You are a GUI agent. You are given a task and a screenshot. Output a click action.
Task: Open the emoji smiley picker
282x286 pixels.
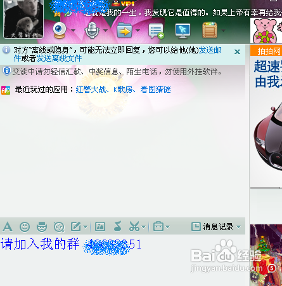[25, 227]
